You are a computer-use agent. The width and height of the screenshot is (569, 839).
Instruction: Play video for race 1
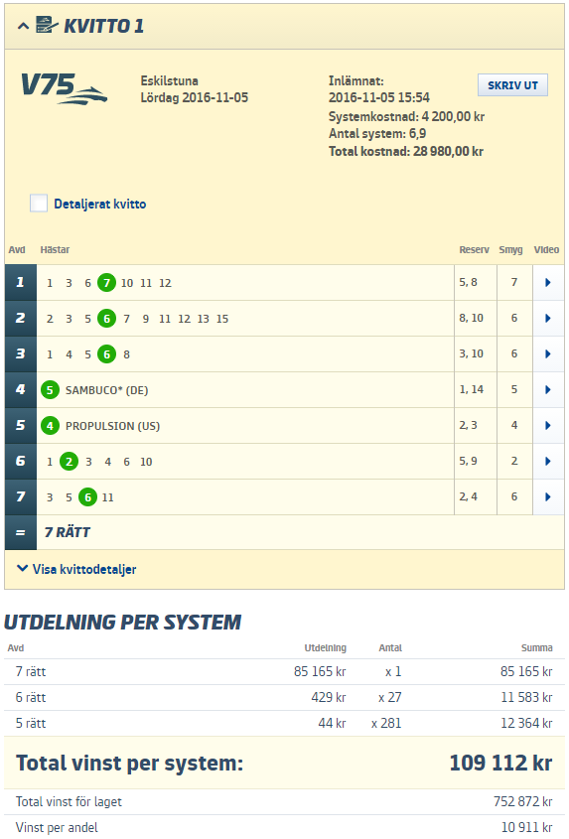pos(548,283)
